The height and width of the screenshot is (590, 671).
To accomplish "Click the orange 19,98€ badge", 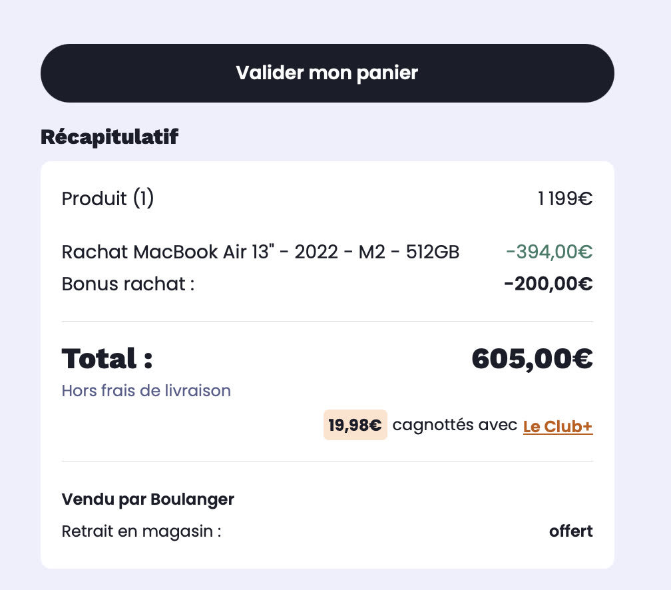I will coord(355,426).
